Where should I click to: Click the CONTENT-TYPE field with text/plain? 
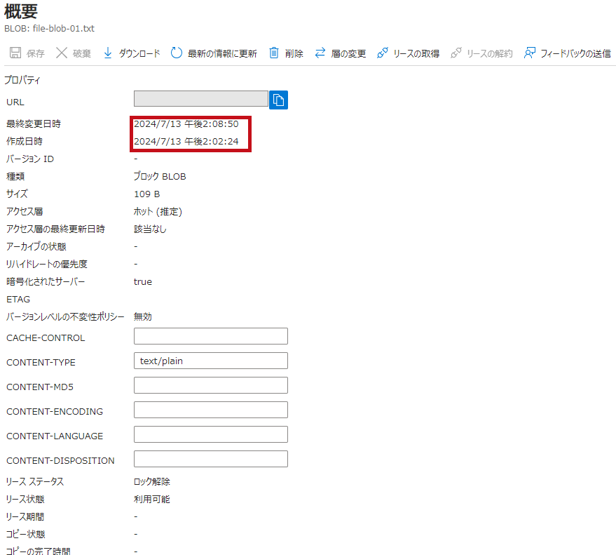210,361
